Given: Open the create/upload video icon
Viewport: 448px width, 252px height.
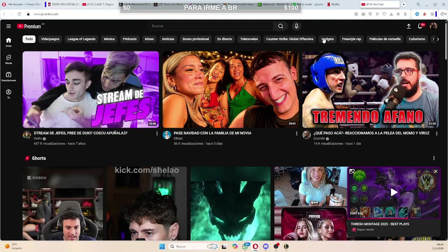Looking at the screenshot, I should coord(408,26).
